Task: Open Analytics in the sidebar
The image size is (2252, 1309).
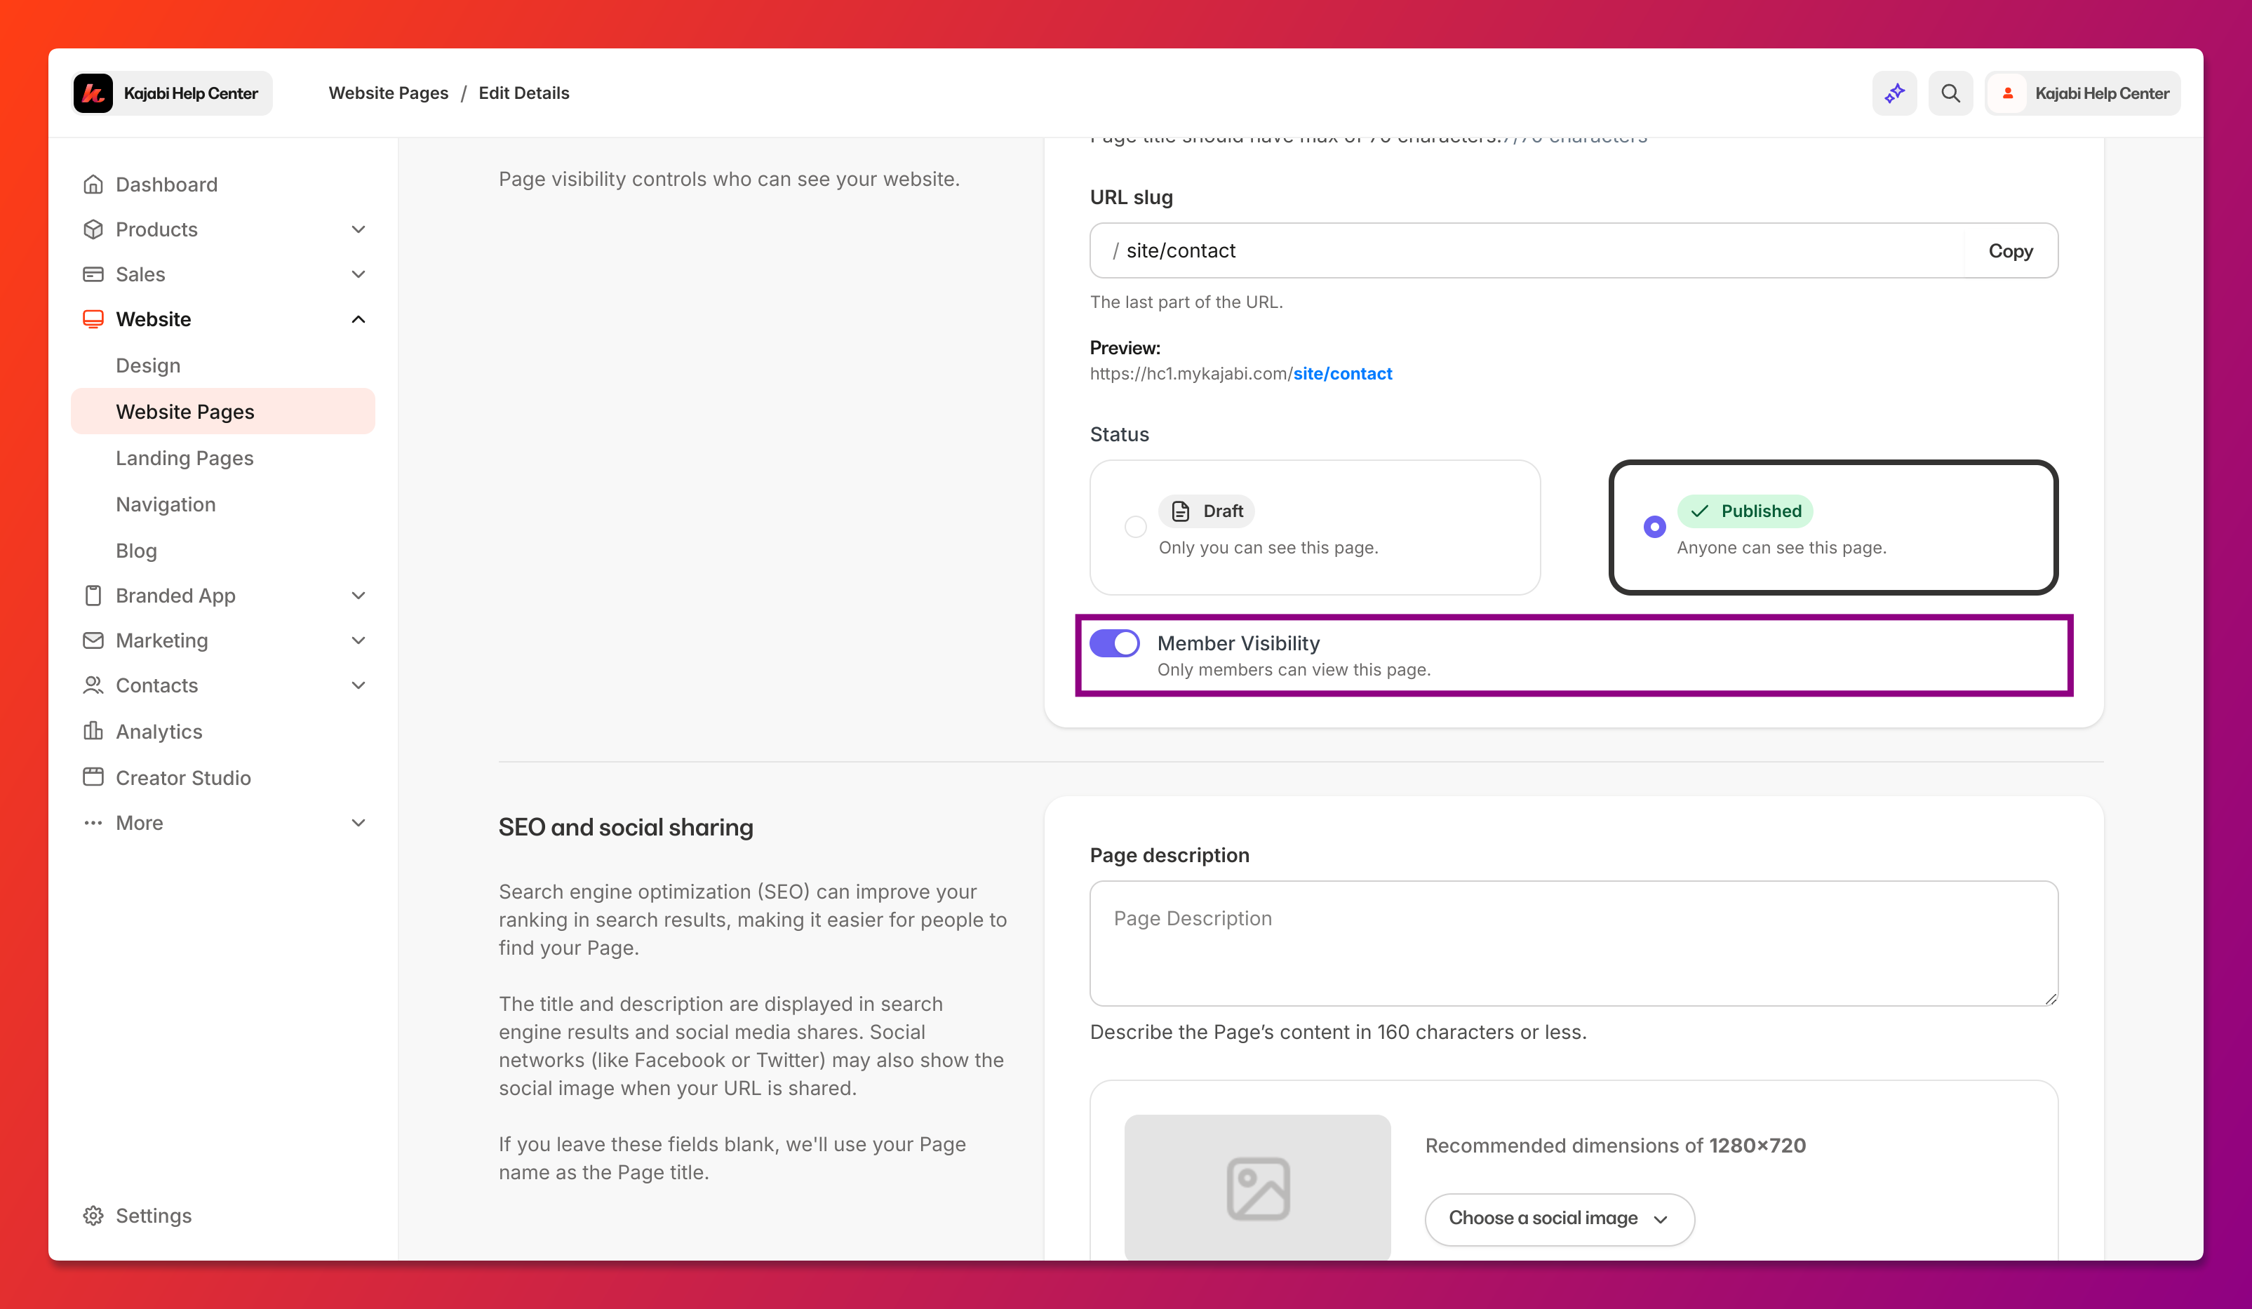Action: 159,732
